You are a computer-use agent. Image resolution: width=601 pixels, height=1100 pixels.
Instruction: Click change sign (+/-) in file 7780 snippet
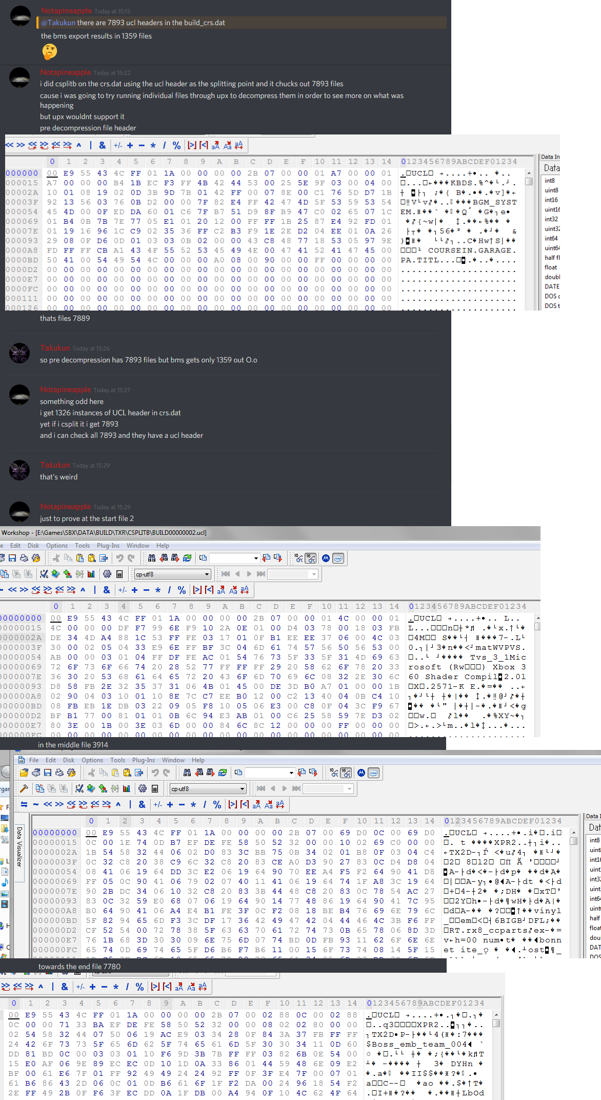tap(80, 987)
